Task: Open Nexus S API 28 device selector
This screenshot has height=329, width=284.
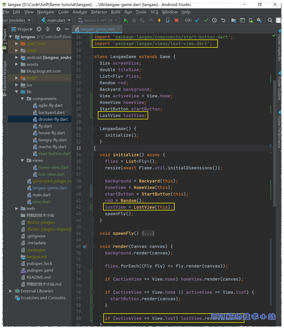Action: point(97,20)
